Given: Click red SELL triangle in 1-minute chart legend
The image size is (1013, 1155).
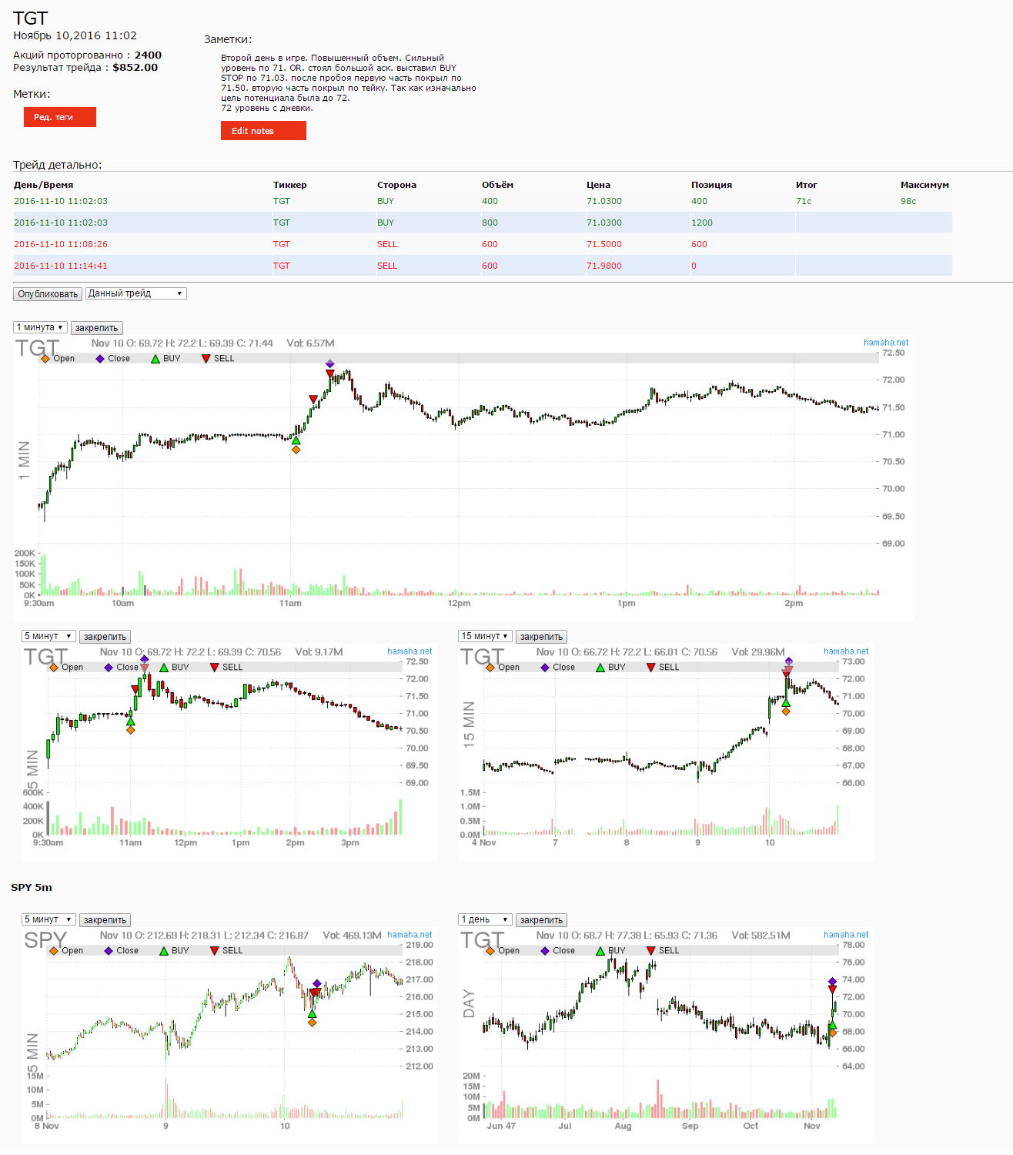Looking at the screenshot, I should pyautogui.click(x=206, y=359).
